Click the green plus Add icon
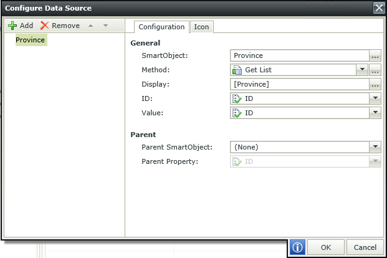Viewport: 387px width, 258px height. tap(12, 26)
